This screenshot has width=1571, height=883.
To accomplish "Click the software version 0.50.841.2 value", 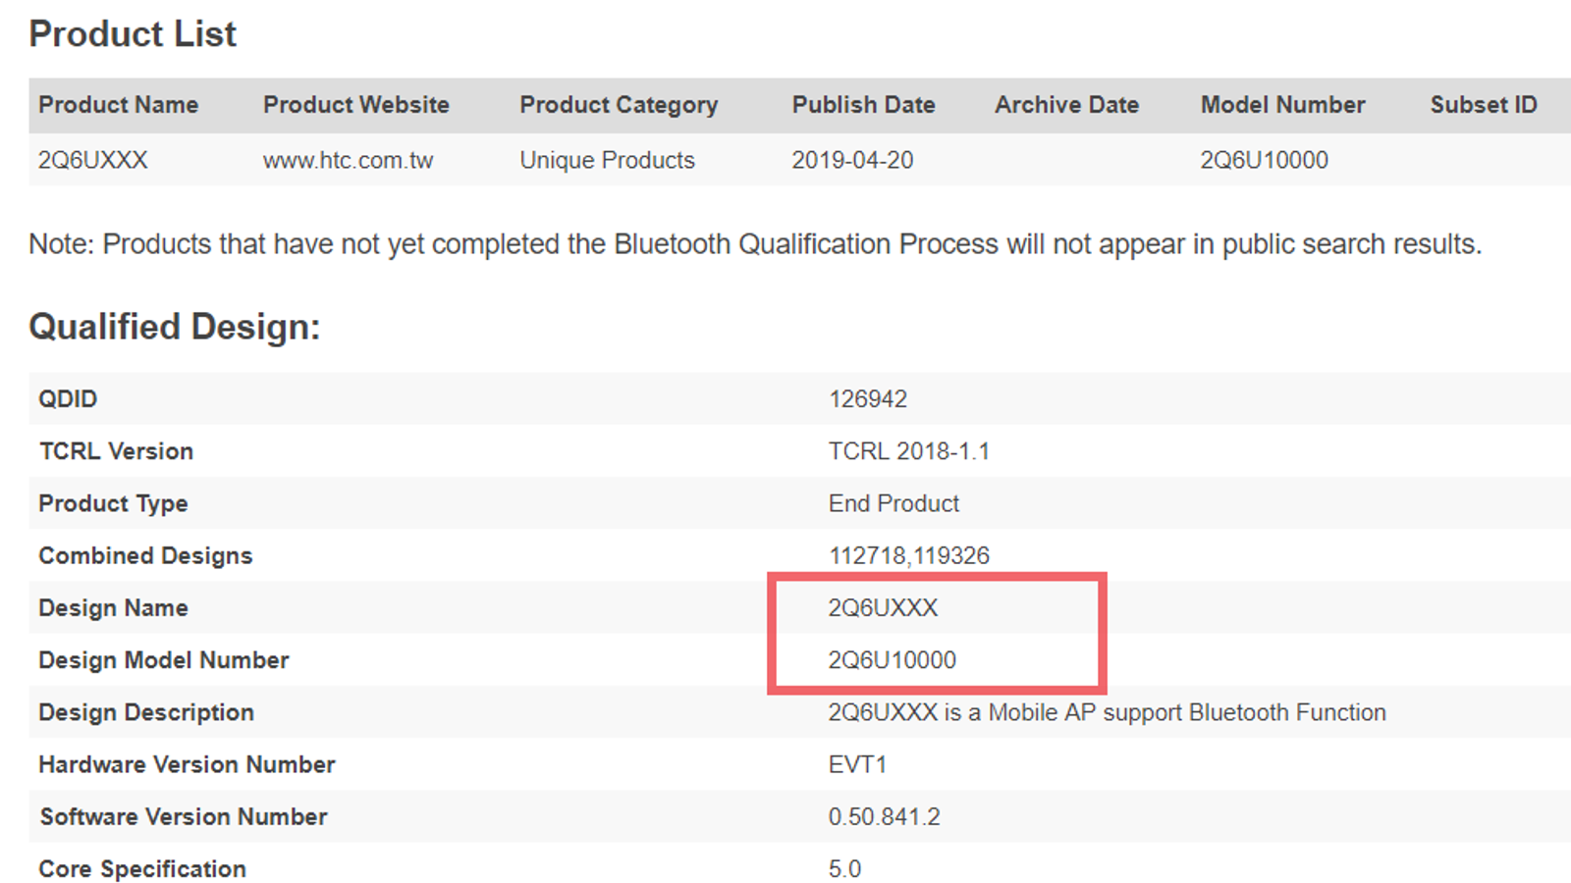I will 884,816.
